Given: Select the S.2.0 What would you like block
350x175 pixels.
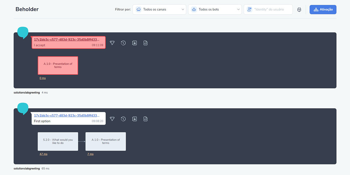Looking at the screenshot, I should coord(58,141).
